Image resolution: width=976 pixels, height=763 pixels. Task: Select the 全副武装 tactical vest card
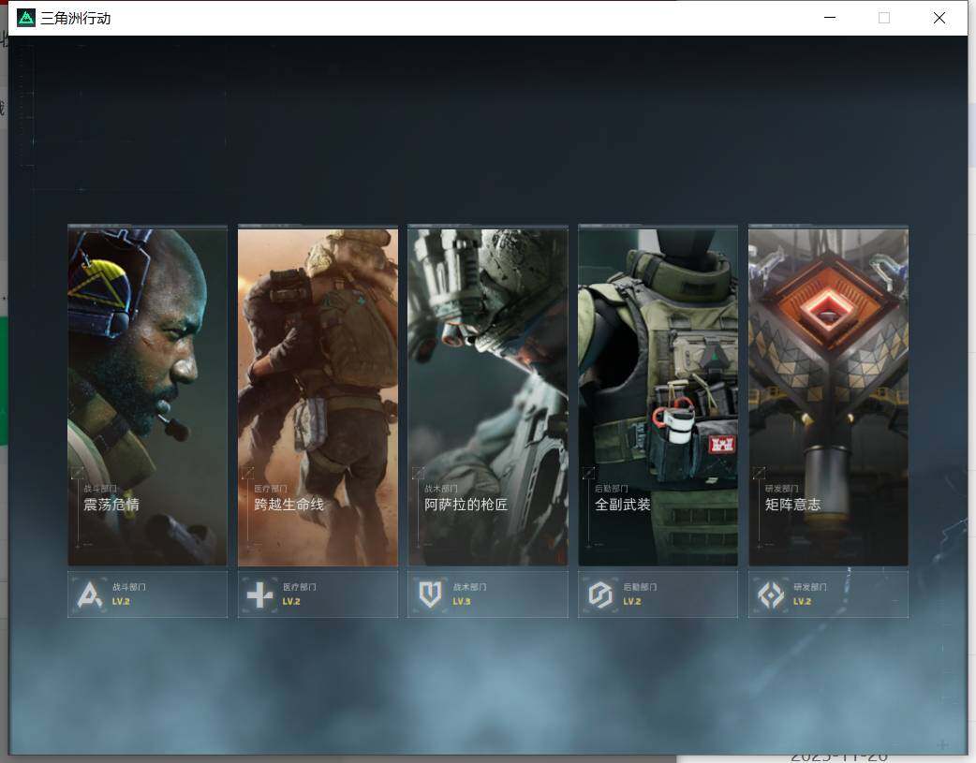(658, 396)
